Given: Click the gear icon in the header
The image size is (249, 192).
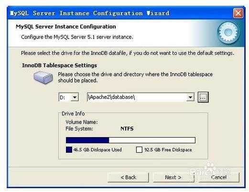Looking at the screenshot, I should coord(228,33).
